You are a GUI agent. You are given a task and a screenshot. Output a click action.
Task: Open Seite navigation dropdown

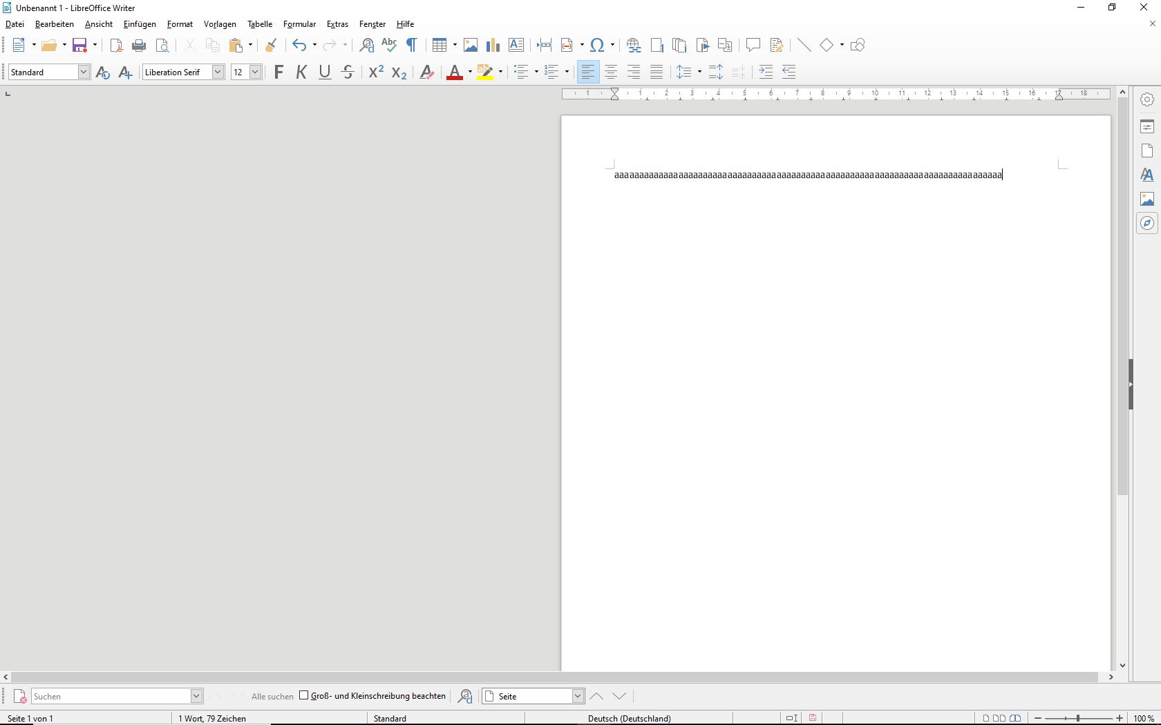tap(578, 697)
